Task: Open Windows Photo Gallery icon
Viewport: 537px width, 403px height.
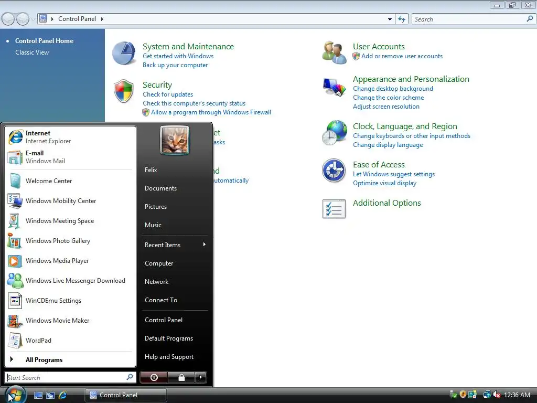Action: pyautogui.click(x=14, y=241)
